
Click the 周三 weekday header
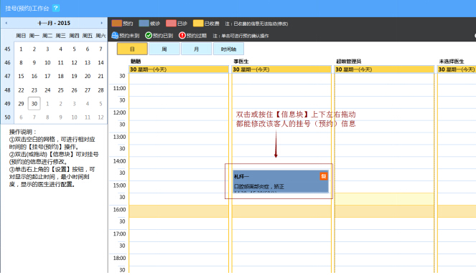click(61, 35)
